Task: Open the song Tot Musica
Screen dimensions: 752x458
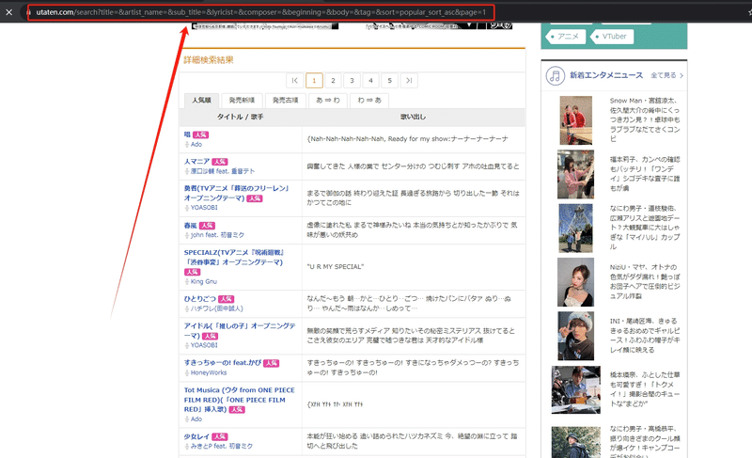Action: [240, 400]
